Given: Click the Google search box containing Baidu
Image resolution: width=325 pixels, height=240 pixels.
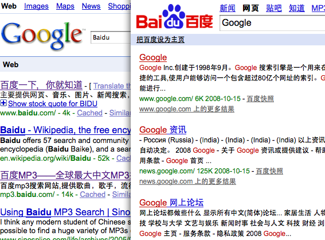Looking at the screenshot, I should (x=111, y=37).
